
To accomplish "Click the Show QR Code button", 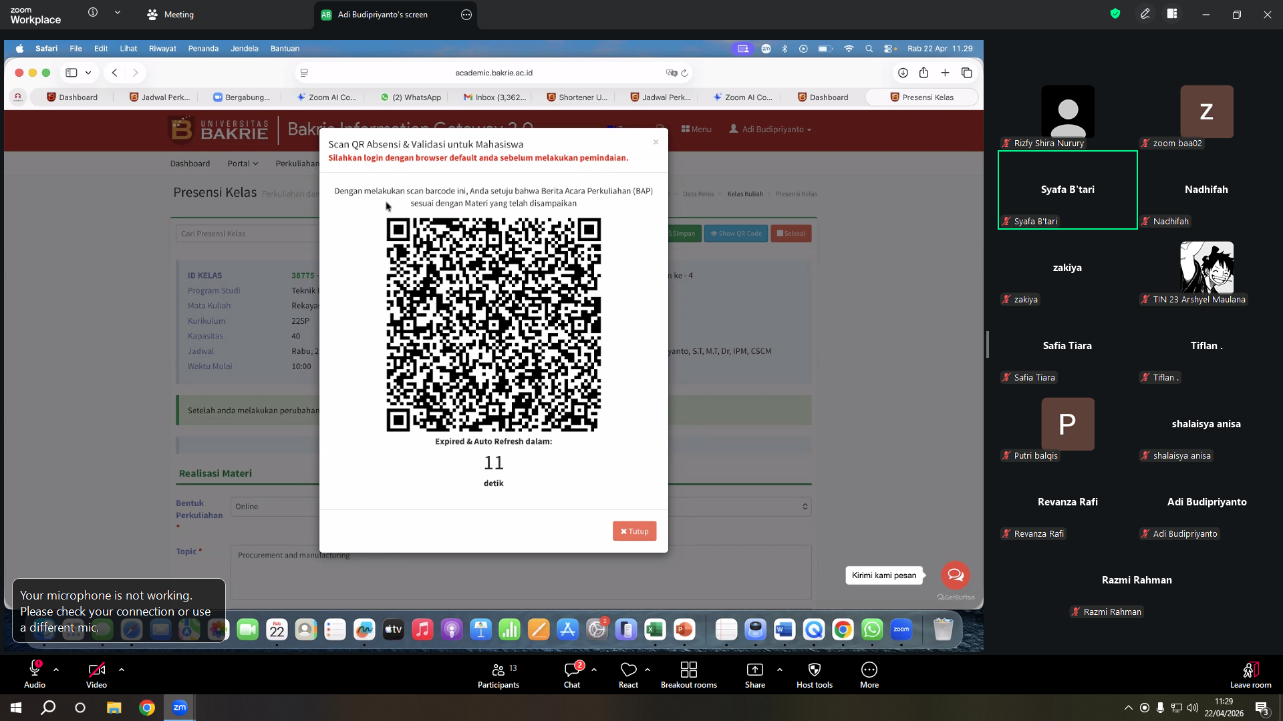I will pos(736,234).
